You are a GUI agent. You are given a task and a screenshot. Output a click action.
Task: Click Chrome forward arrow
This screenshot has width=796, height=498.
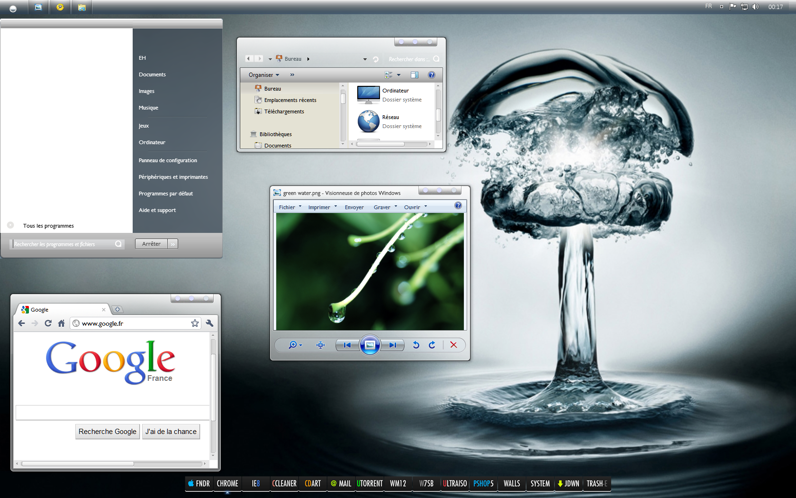(35, 323)
